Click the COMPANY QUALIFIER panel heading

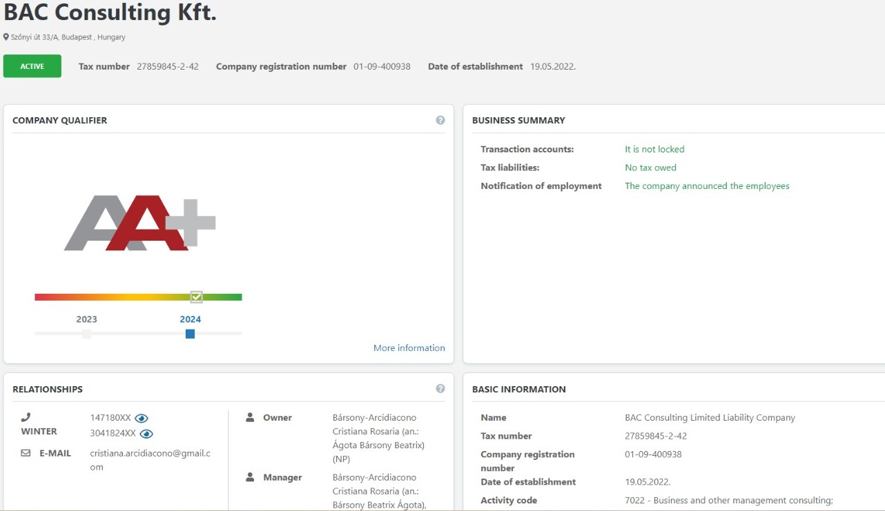(60, 121)
